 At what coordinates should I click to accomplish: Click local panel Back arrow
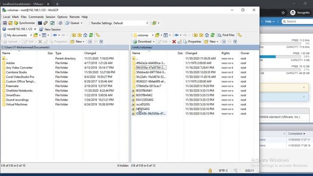point(55,35)
